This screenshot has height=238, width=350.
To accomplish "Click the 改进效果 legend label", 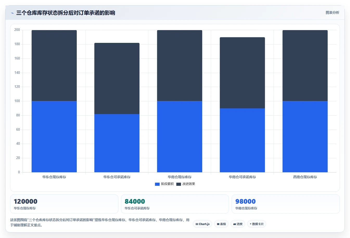I will tap(189, 184).
